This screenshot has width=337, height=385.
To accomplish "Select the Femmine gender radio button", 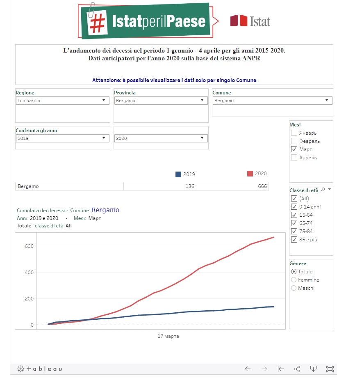I will point(294,280).
